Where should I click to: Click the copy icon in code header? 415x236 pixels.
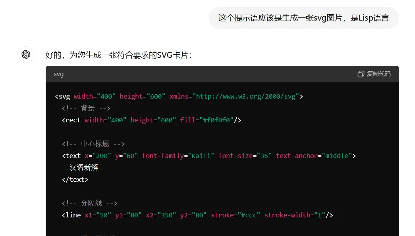361,74
